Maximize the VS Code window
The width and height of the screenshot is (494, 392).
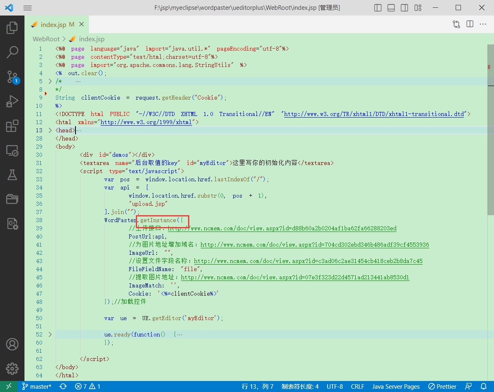458,8
